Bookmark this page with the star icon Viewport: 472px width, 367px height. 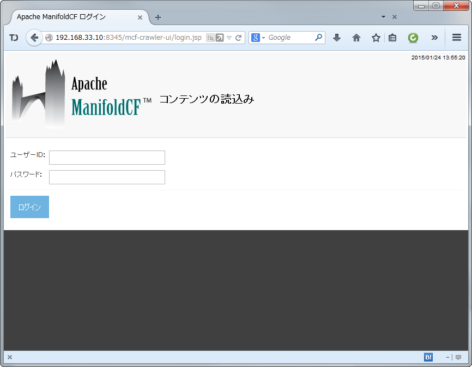[376, 38]
